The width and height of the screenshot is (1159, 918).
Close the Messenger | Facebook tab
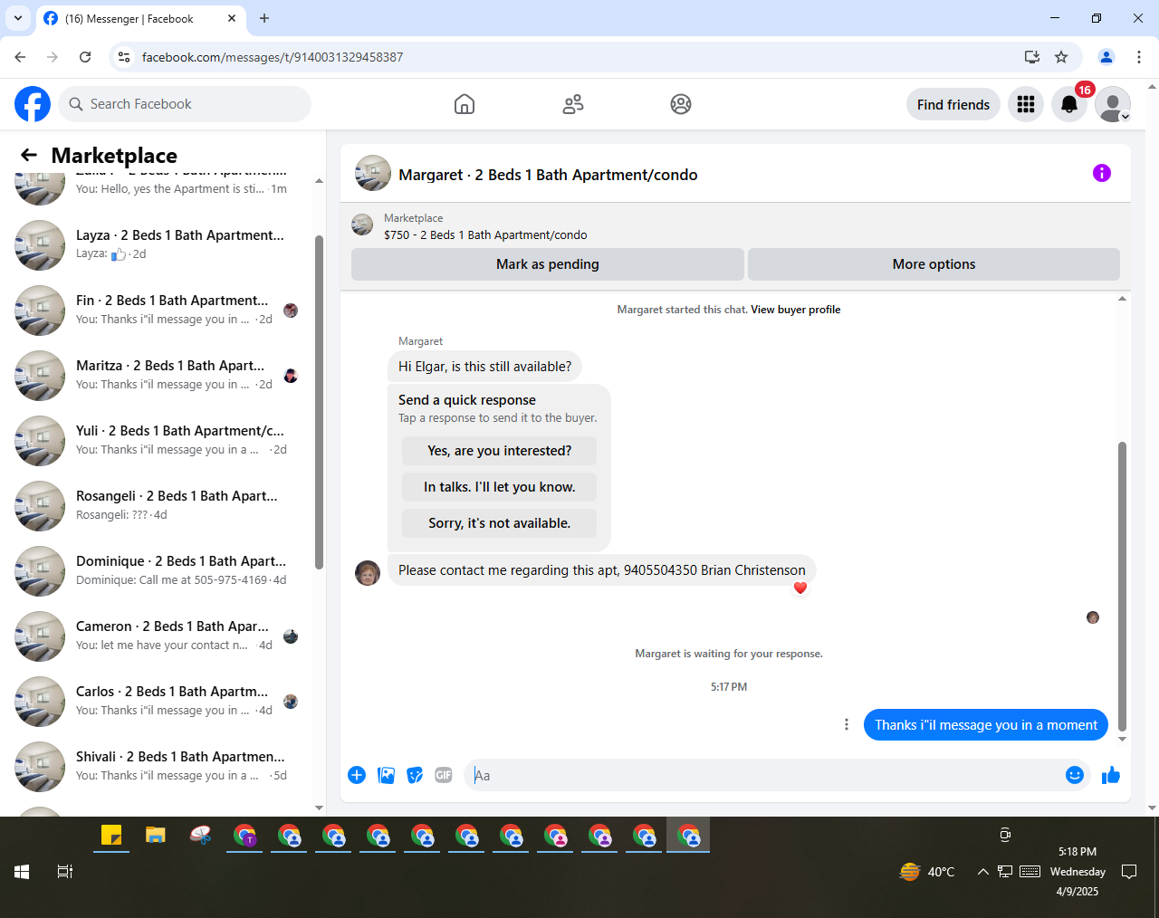pos(232,18)
